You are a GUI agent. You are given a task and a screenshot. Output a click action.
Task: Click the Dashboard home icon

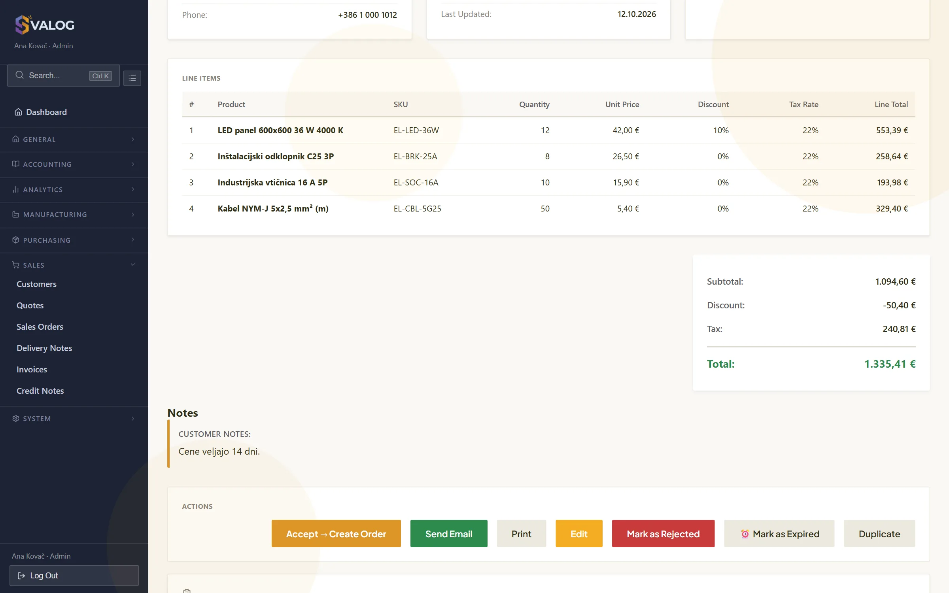[x=18, y=112]
